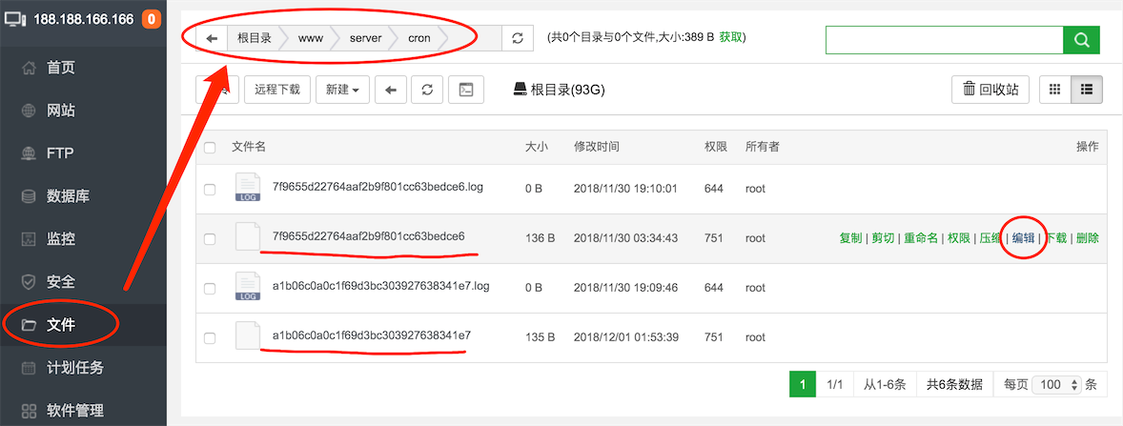
Task: Click the 权限 column header
Action: [x=716, y=147]
